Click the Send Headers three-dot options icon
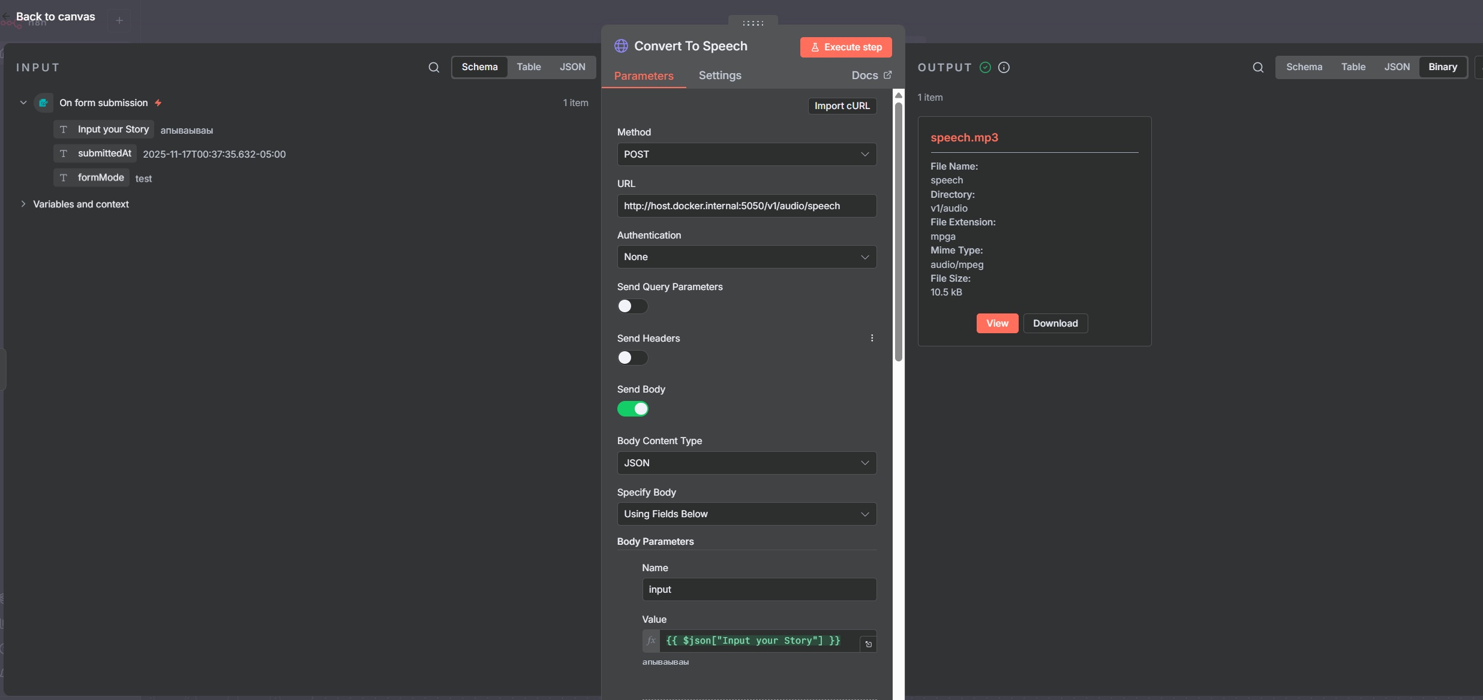This screenshot has width=1483, height=700. tap(872, 338)
